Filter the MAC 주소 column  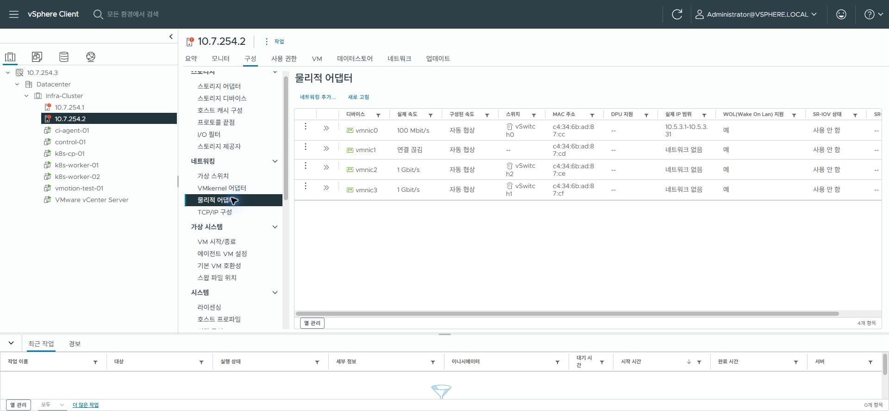tap(592, 115)
